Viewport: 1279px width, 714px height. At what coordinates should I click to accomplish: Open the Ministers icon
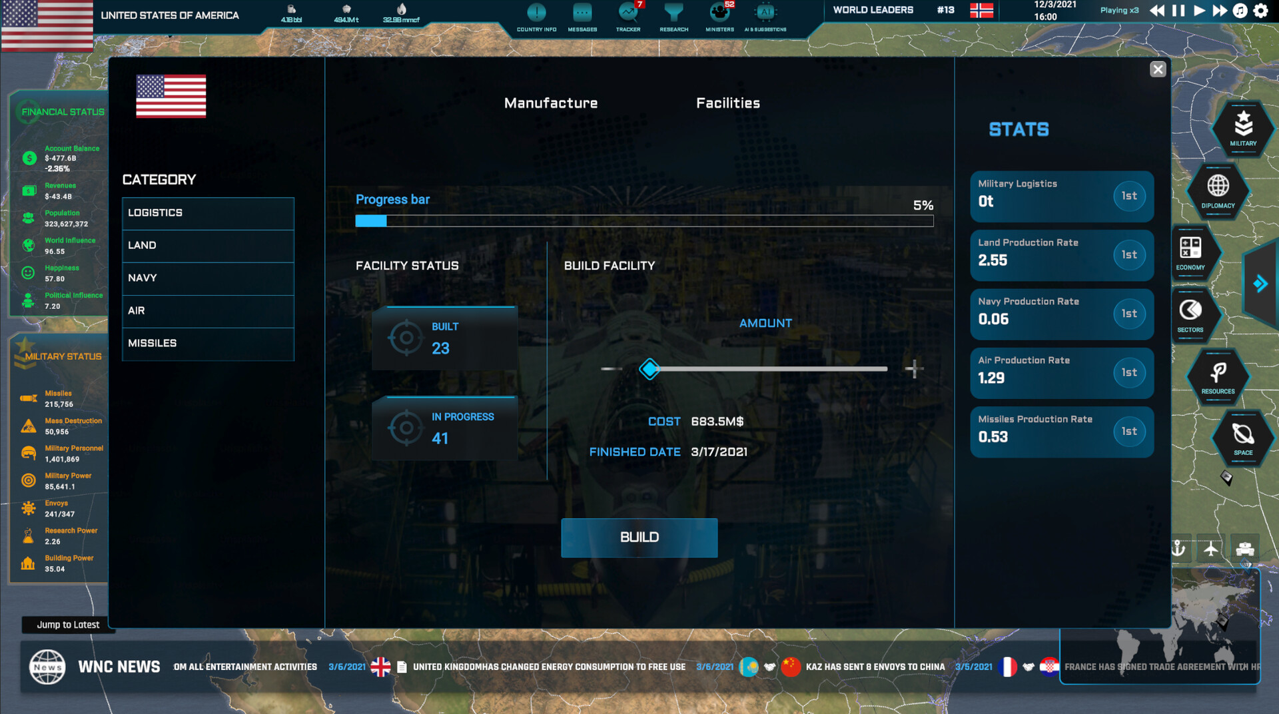click(719, 13)
